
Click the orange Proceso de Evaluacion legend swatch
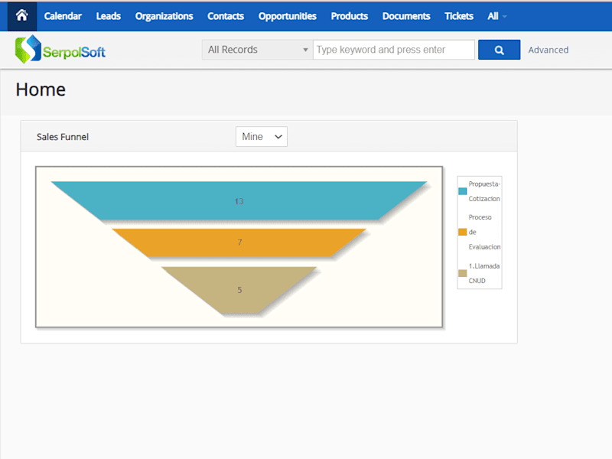463,233
